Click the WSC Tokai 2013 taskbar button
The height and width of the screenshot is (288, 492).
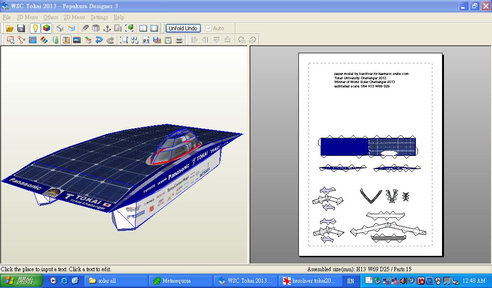[x=246, y=281]
